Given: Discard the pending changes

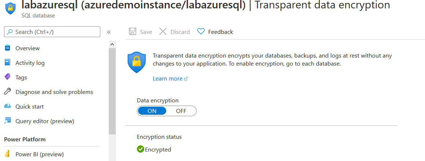Looking at the screenshot, I should (175, 32).
